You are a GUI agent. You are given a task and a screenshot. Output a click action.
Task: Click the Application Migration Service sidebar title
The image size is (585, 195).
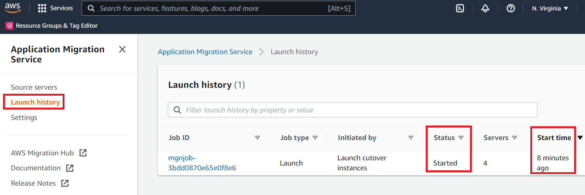(58, 54)
